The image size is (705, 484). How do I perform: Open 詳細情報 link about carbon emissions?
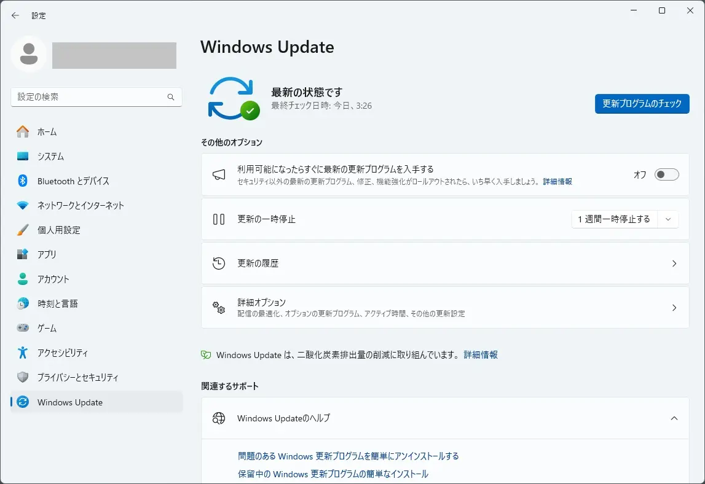tap(481, 355)
